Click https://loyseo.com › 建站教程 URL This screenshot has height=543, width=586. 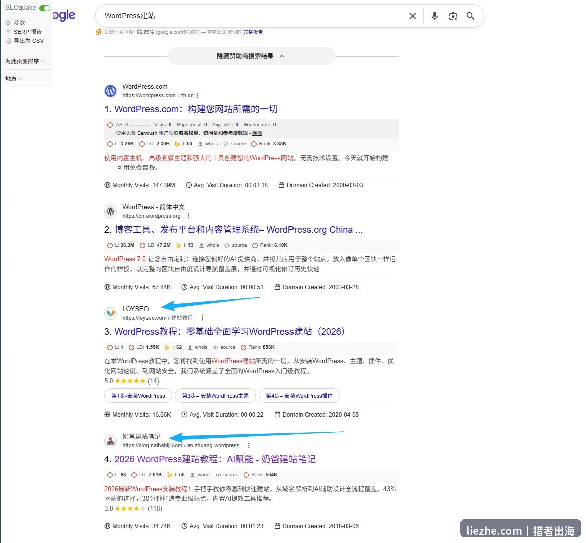pyautogui.click(x=158, y=318)
